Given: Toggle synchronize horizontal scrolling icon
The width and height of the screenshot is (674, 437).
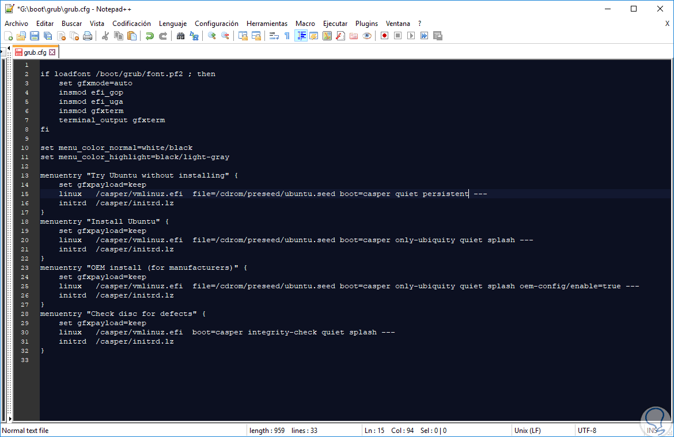Looking at the screenshot, I should [x=256, y=36].
